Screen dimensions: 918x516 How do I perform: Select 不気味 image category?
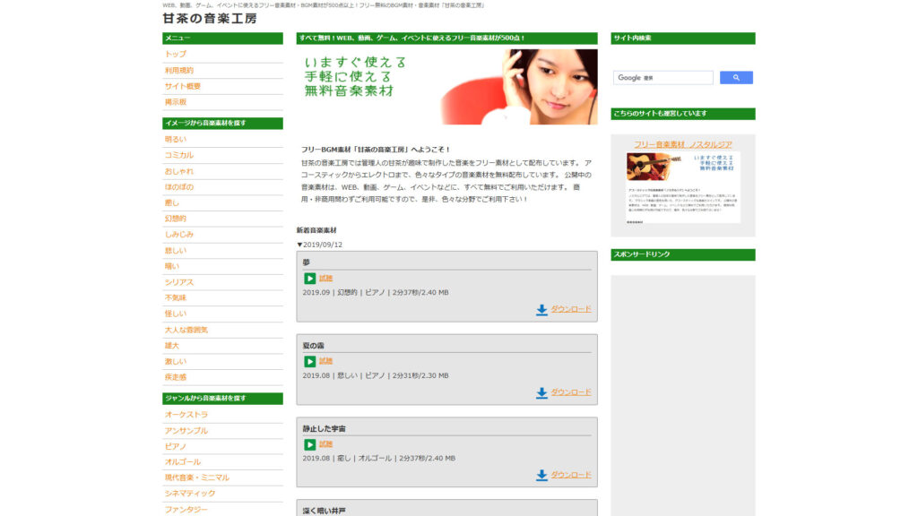coord(175,297)
